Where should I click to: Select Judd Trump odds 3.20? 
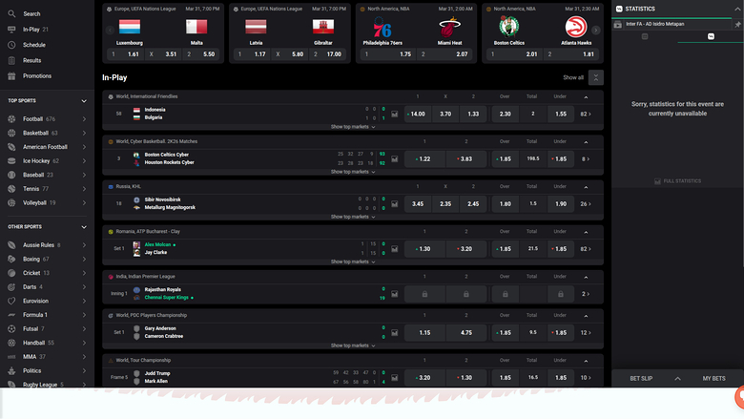coord(424,378)
